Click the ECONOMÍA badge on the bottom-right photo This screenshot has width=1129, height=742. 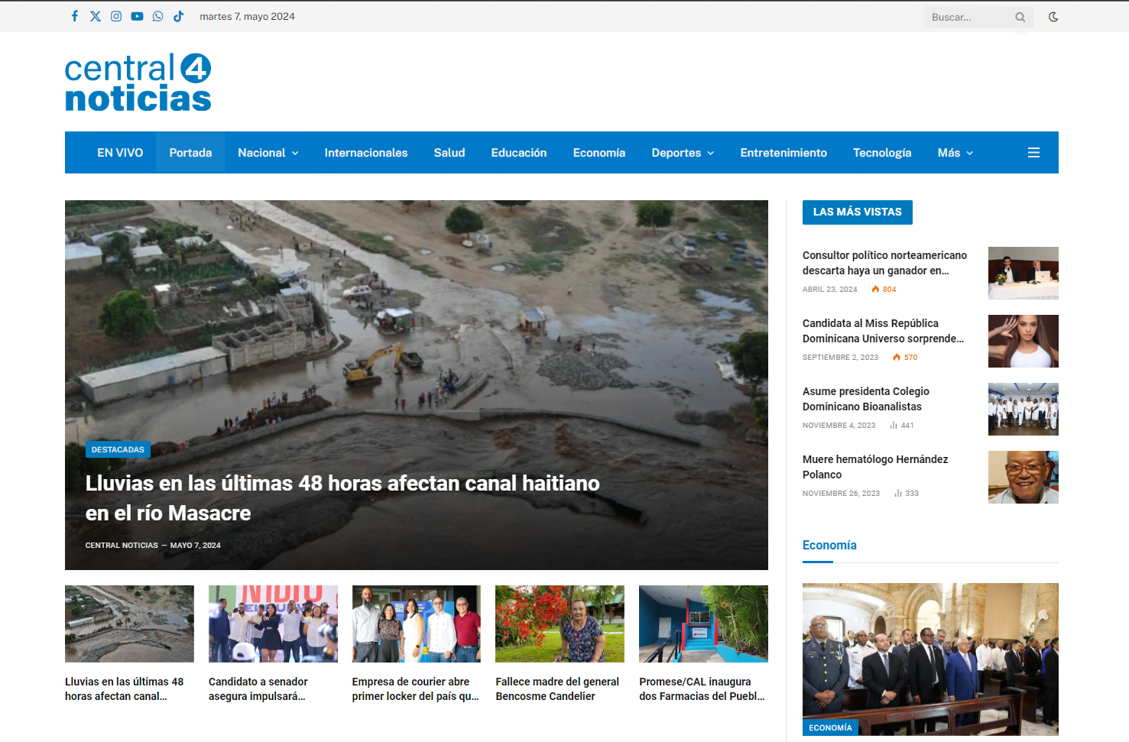830,727
